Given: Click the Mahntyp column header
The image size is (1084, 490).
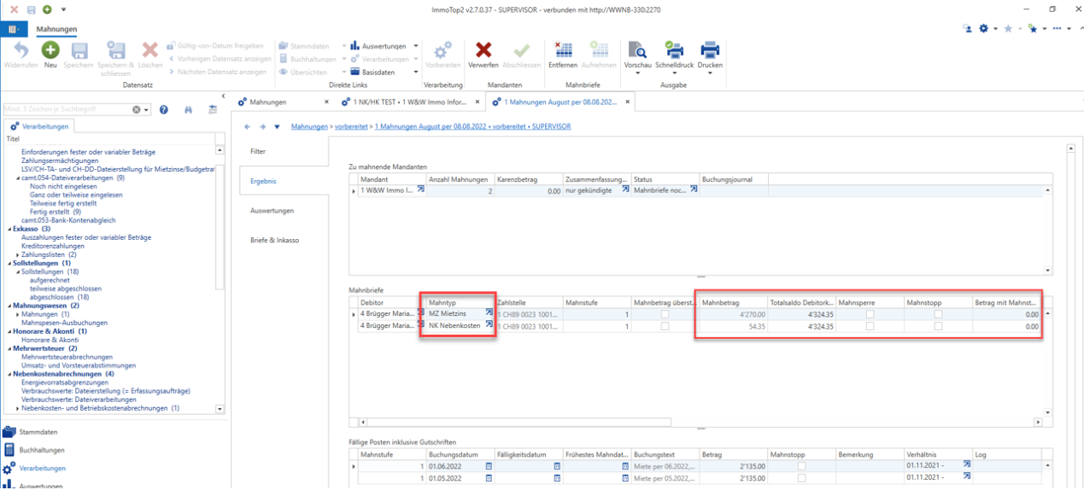Looking at the screenshot, I should point(460,302).
